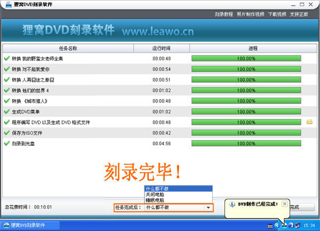
Task: Click checkmark icon for 保存为ISO文件
Action: tap(7, 133)
